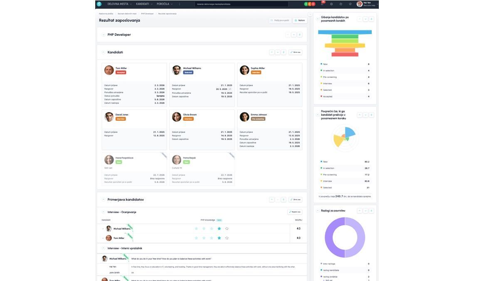Open the three-dot more menu in the top bar
499x281 pixels.
click(180, 4)
